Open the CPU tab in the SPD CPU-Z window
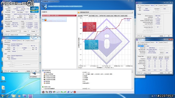This screenshot has width=175, height=98. point(138,42)
